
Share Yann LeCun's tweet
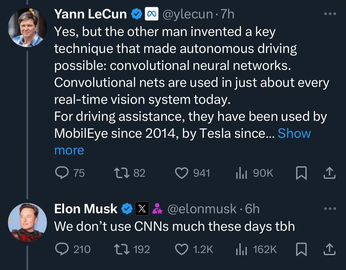[x=329, y=173]
